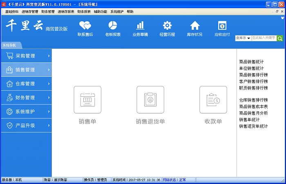Open 业务草稿 bar chart icon

[140, 25]
